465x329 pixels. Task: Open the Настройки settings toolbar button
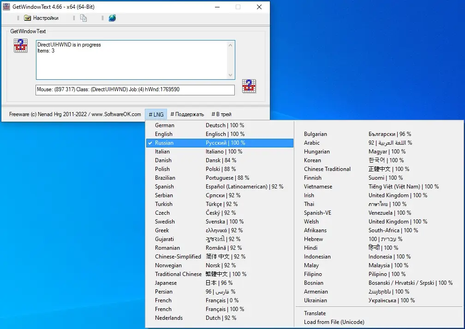click(41, 18)
